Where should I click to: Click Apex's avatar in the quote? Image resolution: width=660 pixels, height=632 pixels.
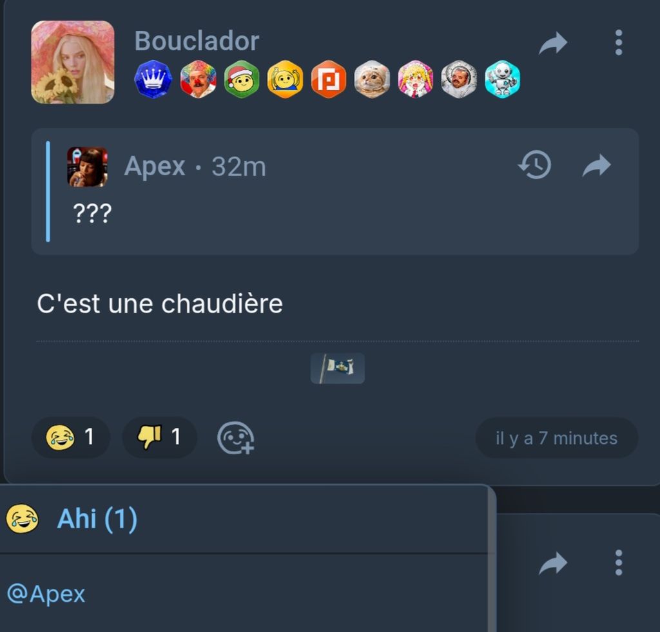[87, 167]
